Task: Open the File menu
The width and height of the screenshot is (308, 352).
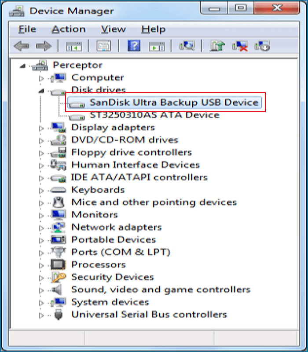Action: click(27, 29)
